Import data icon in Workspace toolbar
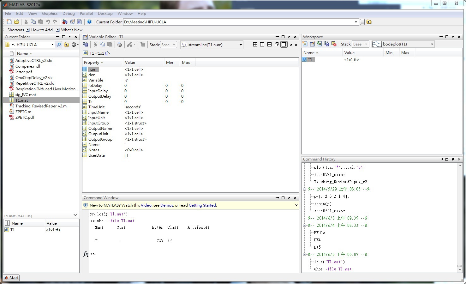The image size is (466, 284). click(320, 44)
